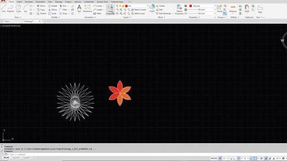Toggle annotation visibility in status bar
287x161 pixels.
pos(266,158)
